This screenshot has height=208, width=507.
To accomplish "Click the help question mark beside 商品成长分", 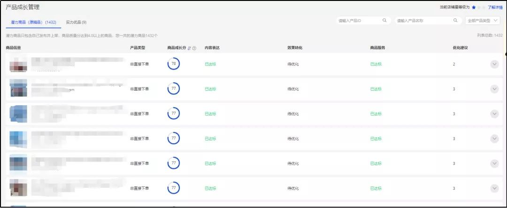I will pyautogui.click(x=194, y=48).
